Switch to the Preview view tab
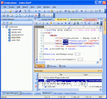107x99 pixels. [x=52, y=66]
